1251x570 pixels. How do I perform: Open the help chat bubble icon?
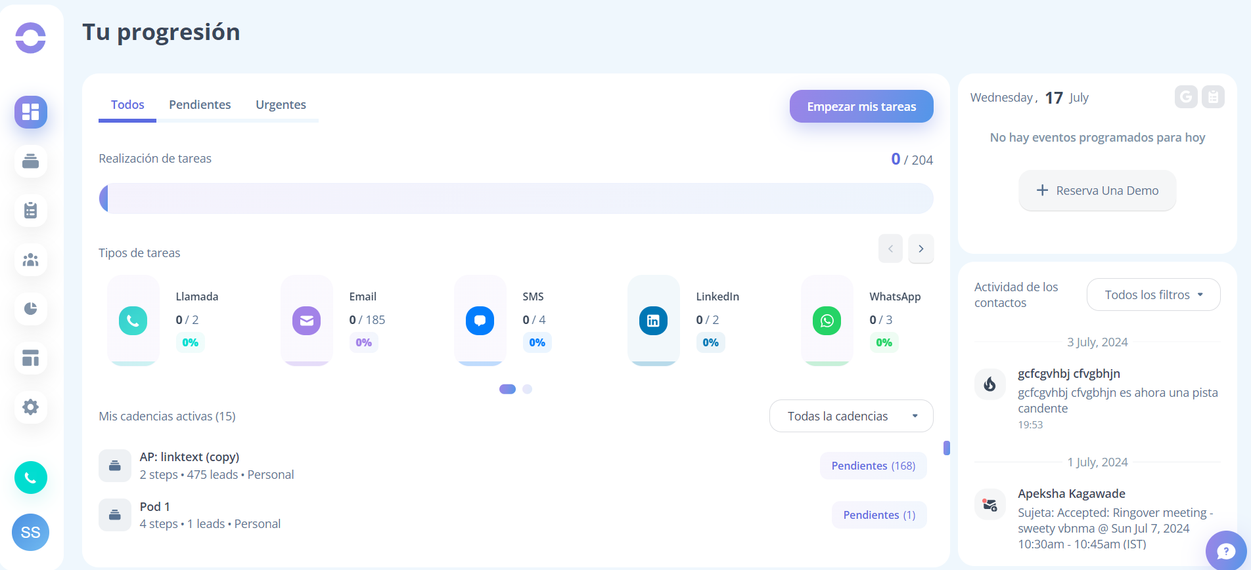[x=1226, y=551]
